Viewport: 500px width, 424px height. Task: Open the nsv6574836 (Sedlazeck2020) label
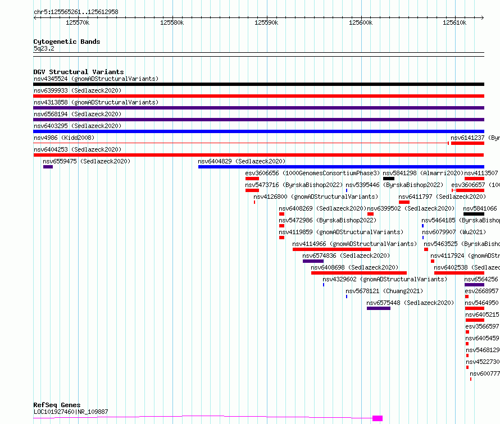tap(346, 256)
